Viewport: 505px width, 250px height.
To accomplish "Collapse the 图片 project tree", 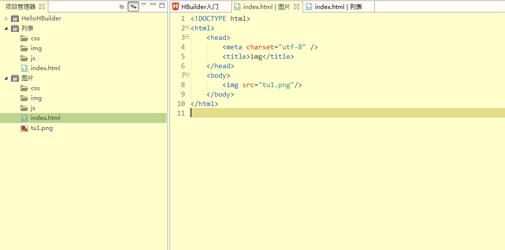I will click(x=6, y=79).
